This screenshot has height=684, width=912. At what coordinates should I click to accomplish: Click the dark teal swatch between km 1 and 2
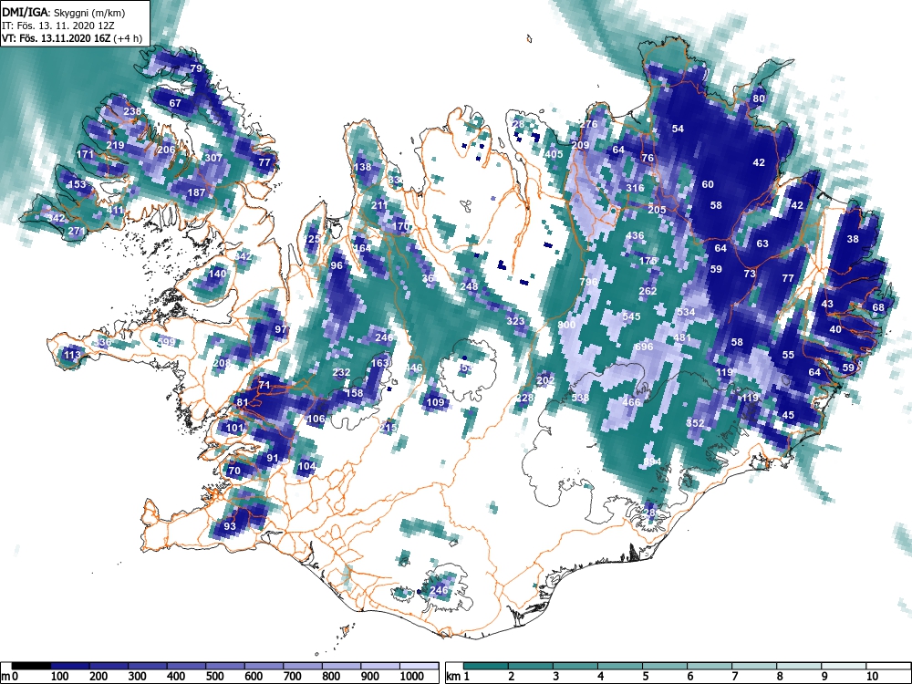486,666
